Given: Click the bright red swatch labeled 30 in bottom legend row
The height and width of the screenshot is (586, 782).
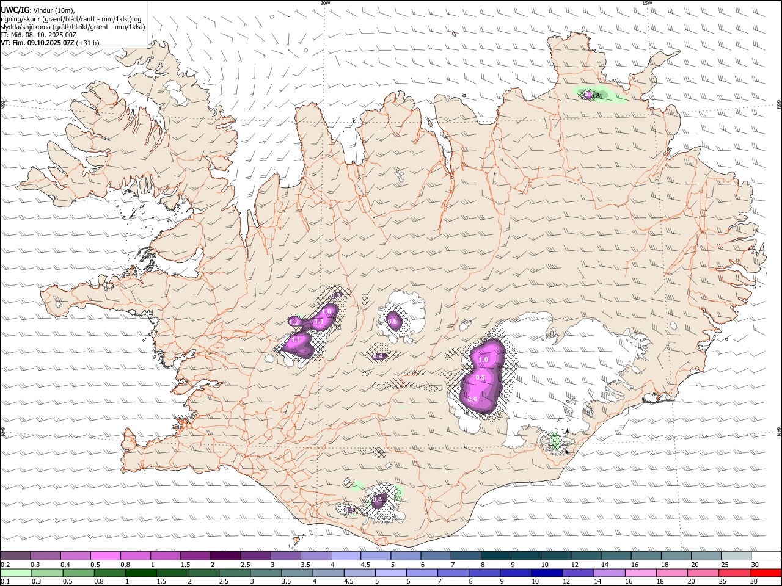Looking at the screenshot, I should pos(766,573).
